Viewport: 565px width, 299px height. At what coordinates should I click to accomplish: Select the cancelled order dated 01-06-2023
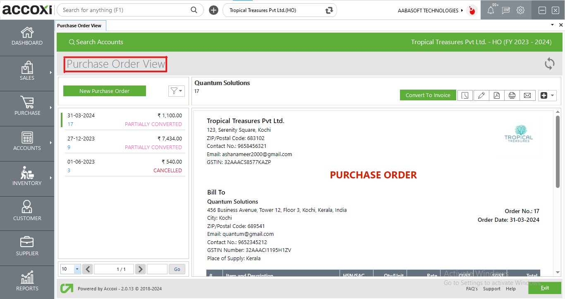coord(124,166)
